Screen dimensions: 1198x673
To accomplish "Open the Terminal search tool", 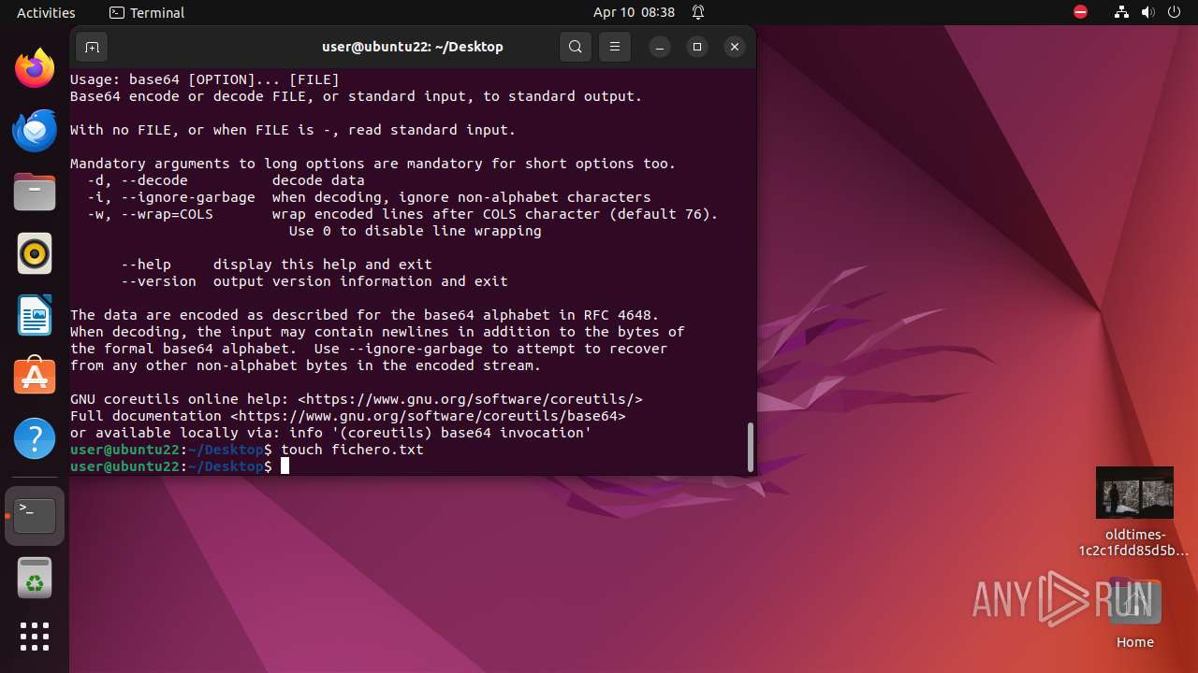I will pos(576,47).
